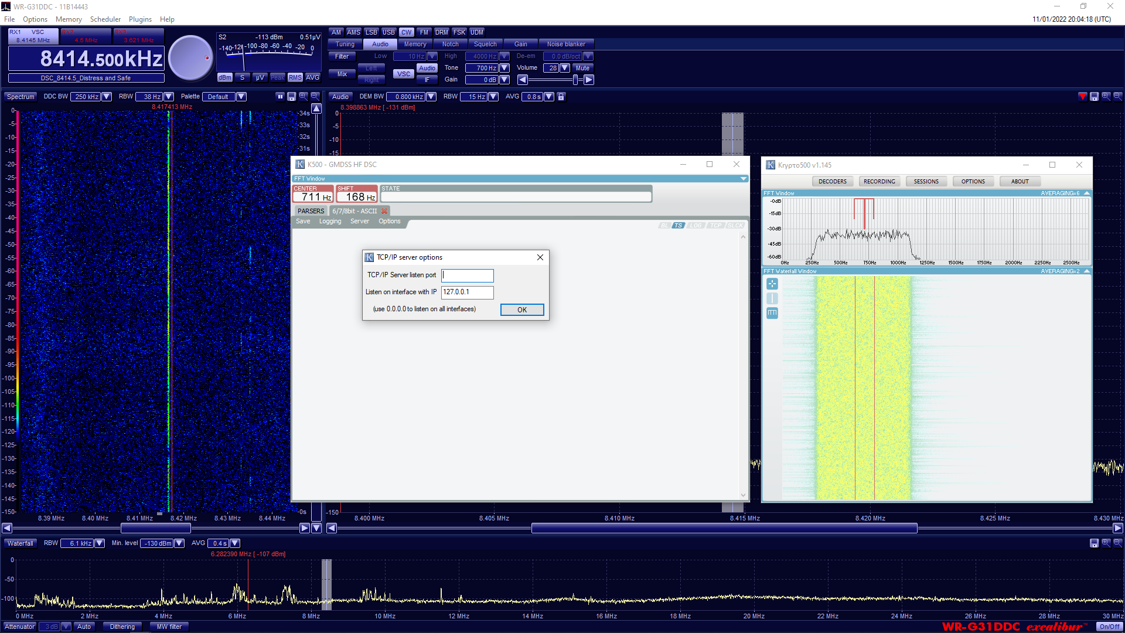Click OK in TCP/IP server options
Screen dimensions: 1125x633
(521, 310)
